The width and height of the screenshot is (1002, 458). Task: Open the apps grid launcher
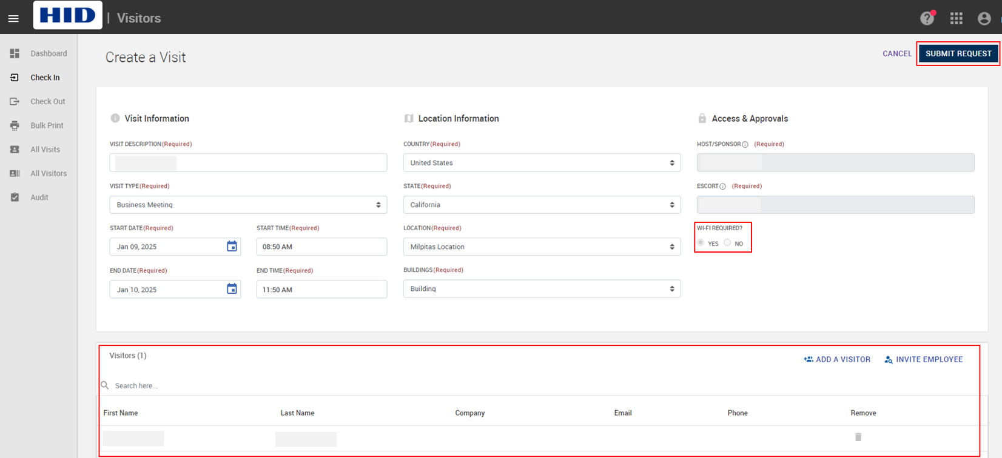tap(957, 18)
